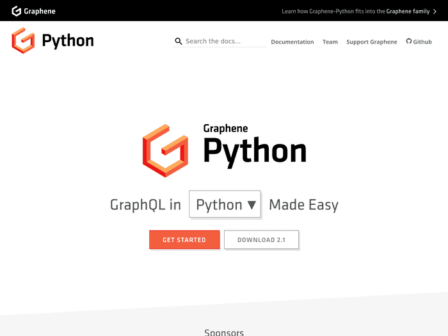Viewport: 448px width, 336px height.
Task: Open the Support Graphene nav link
Action: tap(372, 42)
